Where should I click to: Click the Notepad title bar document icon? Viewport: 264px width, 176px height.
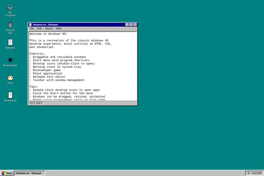30,25
